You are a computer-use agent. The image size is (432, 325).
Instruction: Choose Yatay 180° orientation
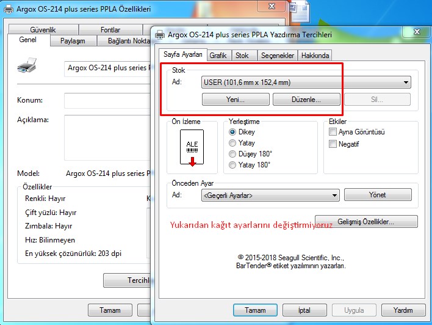click(x=232, y=165)
